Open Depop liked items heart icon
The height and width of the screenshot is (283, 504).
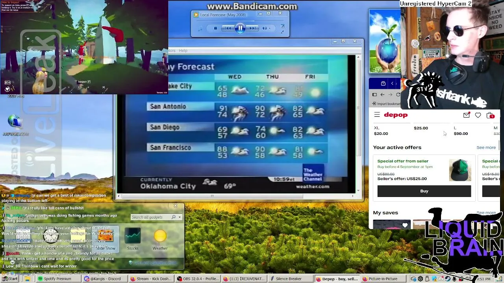pyautogui.click(x=478, y=115)
